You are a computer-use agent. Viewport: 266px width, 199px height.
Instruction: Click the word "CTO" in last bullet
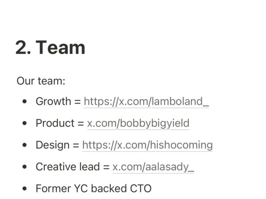(x=141, y=188)
